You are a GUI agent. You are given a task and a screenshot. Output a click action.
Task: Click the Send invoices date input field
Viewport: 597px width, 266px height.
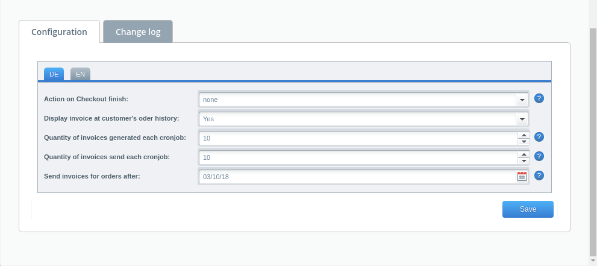pos(357,177)
